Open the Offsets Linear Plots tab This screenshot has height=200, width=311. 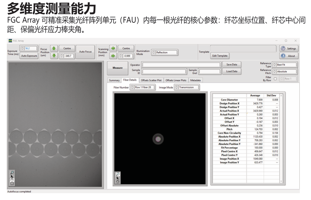(176, 80)
